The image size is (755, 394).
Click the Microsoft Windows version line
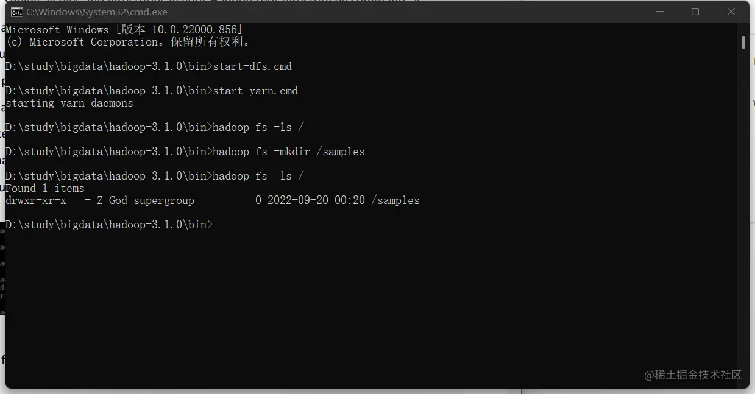pos(124,30)
